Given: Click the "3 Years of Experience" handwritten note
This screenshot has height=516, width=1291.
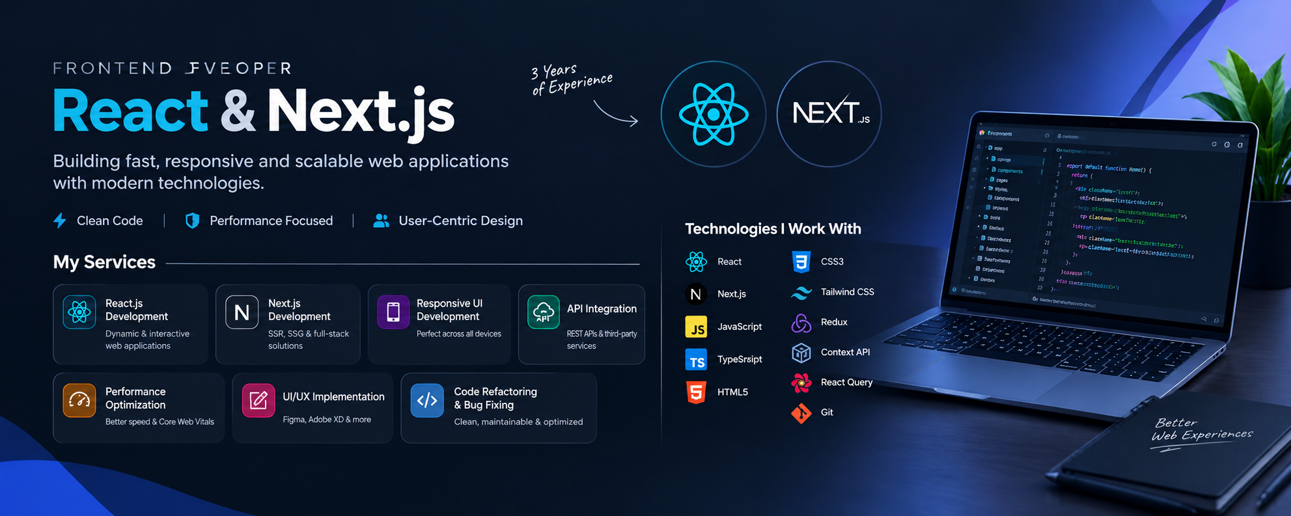Looking at the screenshot, I should 572,80.
